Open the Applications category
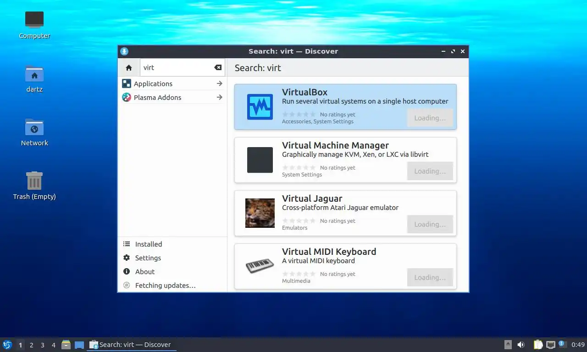 [x=172, y=83]
